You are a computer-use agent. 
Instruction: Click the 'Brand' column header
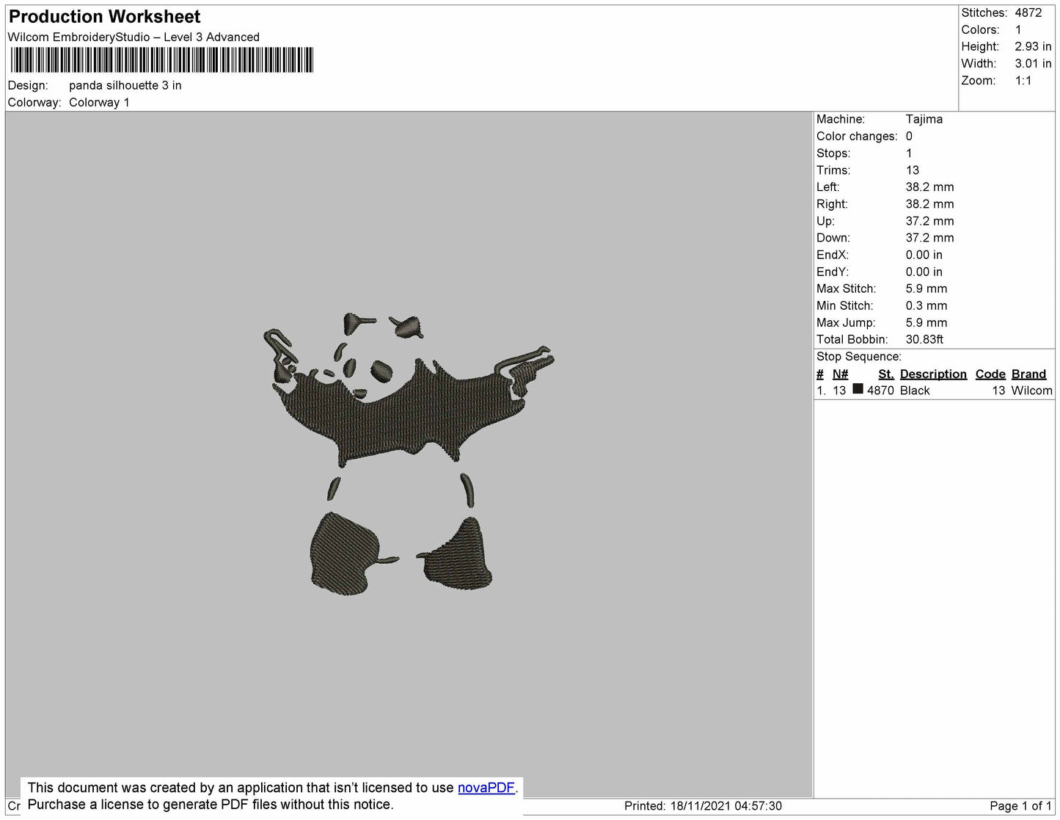(1028, 374)
